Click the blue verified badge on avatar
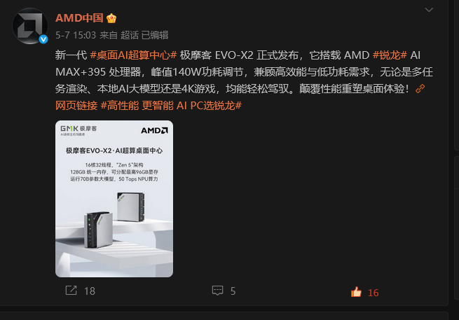 coord(43,39)
